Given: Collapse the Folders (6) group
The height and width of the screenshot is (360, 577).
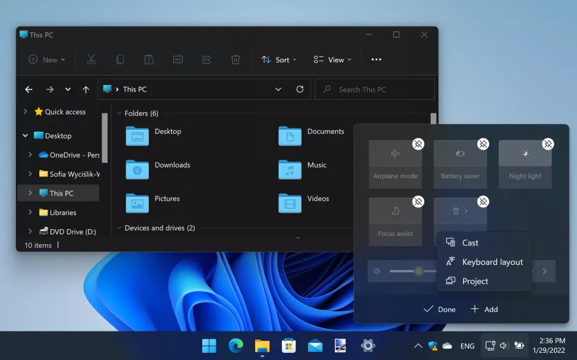Looking at the screenshot, I should (x=119, y=113).
